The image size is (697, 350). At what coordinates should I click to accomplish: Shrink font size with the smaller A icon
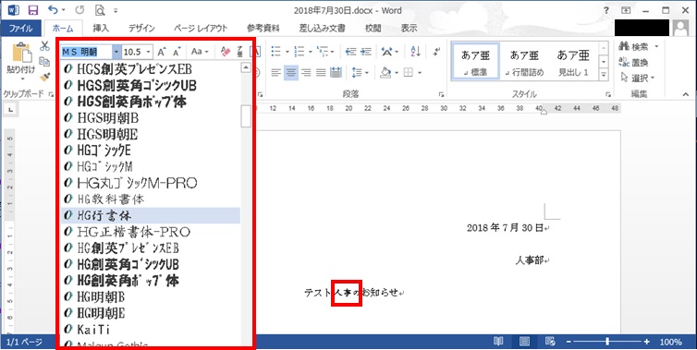point(177,52)
